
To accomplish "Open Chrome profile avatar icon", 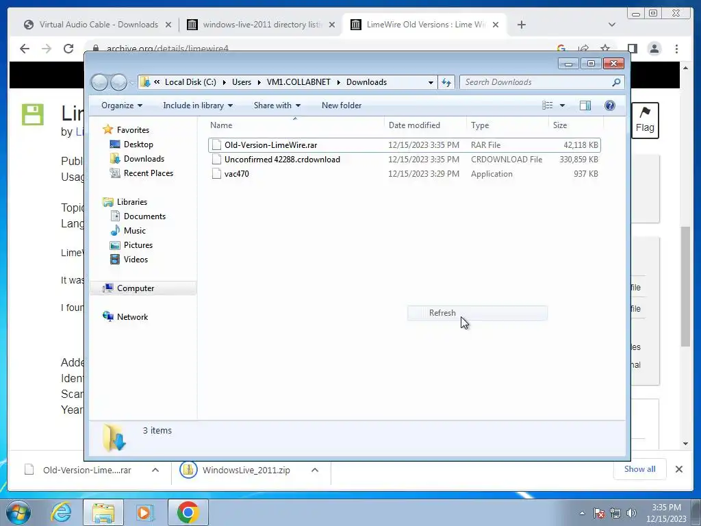I will (654, 49).
